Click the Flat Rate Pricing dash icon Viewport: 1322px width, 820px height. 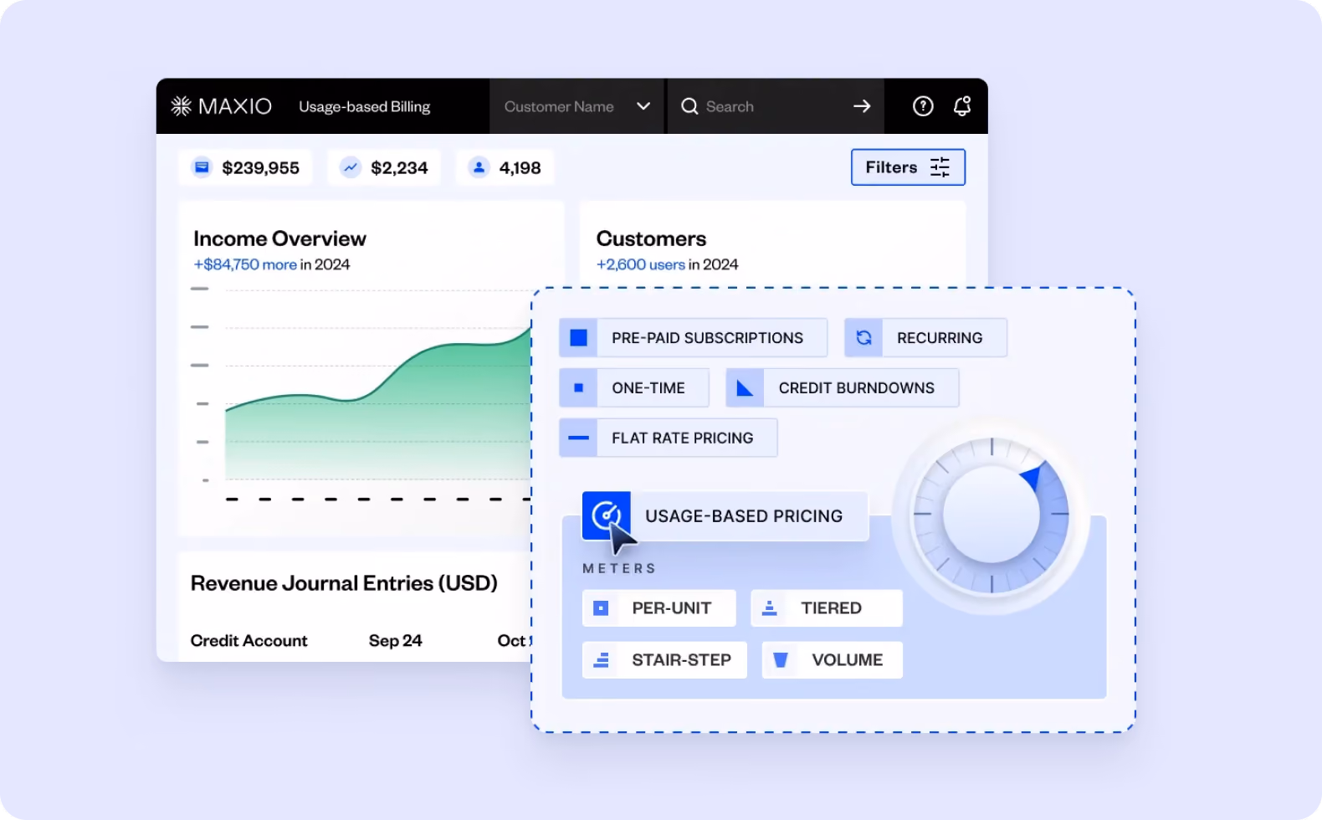578,438
